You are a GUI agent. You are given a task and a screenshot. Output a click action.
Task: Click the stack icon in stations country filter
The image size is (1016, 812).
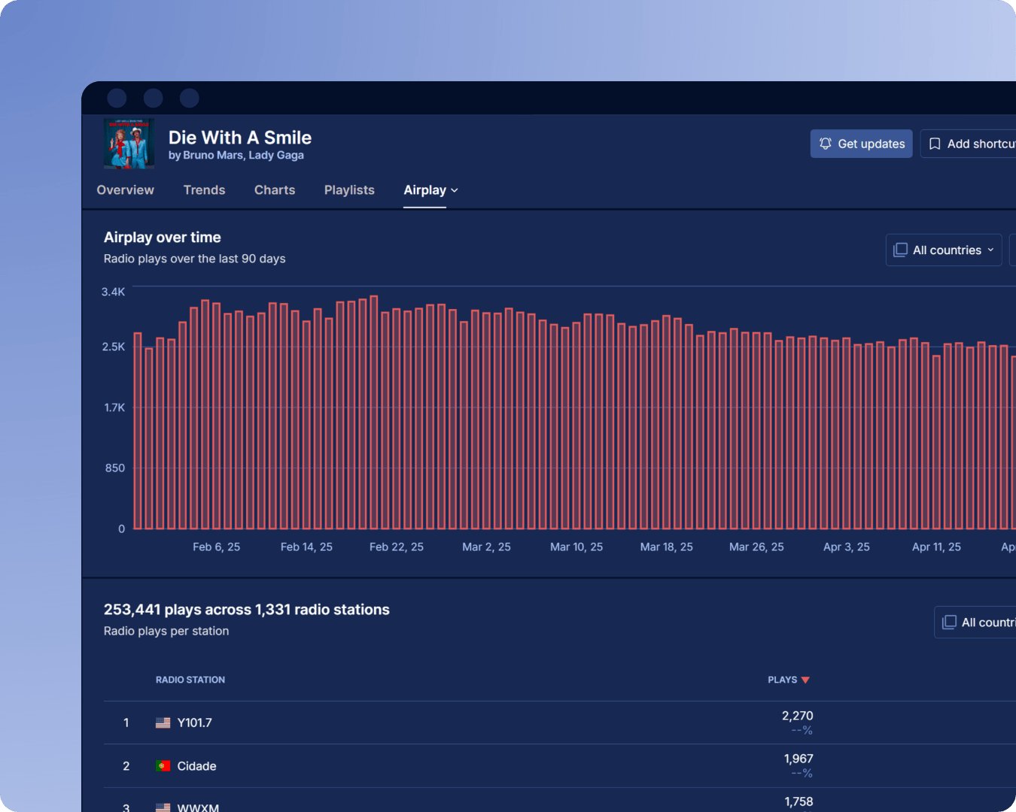click(x=949, y=622)
